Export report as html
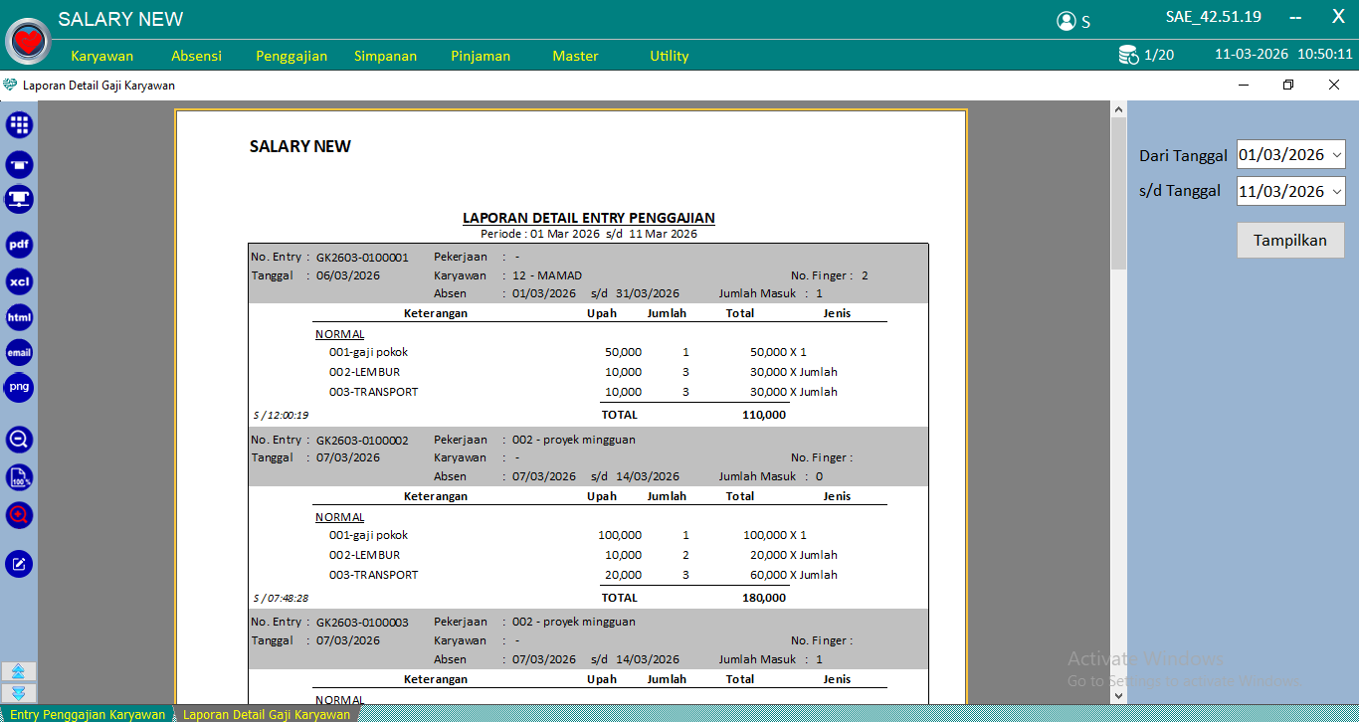Image resolution: width=1359 pixels, height=722 pixels. click(x=19, y=317)
